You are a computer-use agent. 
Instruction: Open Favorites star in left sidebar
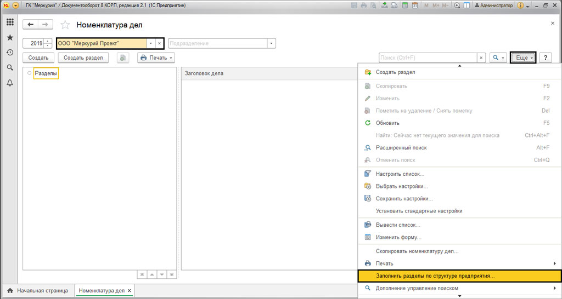10,38
